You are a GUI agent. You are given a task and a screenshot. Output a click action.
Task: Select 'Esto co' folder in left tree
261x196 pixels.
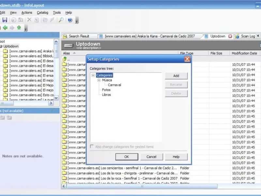pyautogui.click(x=32, y=95)
